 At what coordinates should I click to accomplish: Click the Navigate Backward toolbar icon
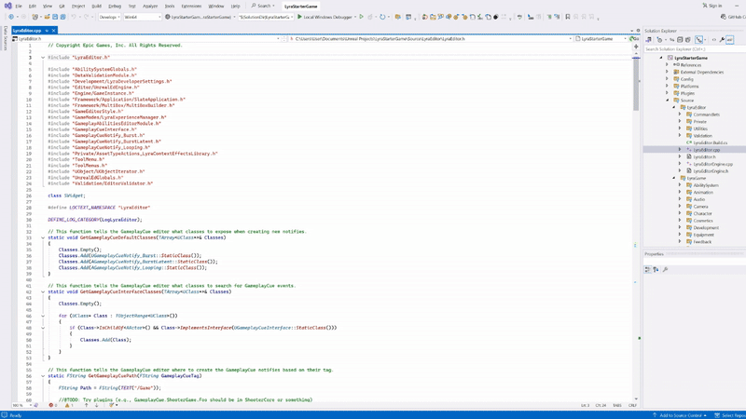[x=11, y=17]
